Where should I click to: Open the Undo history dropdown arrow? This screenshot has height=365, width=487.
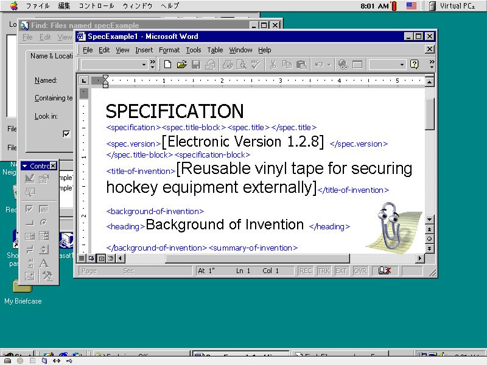pos(329,64)
